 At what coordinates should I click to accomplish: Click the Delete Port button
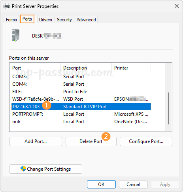[91, 141]
